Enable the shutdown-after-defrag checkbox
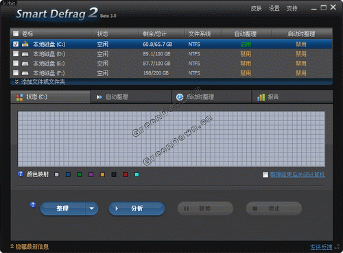The height and width of the screenshot is (253, 343). point(265,175)
